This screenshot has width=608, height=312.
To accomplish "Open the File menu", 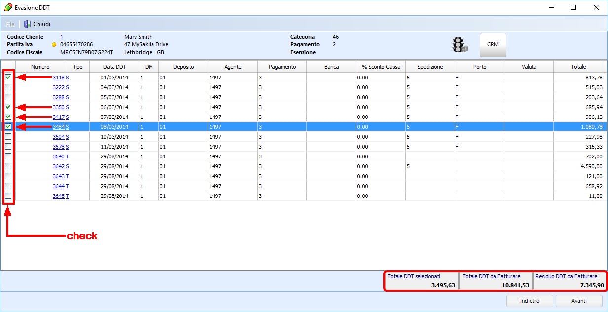I will coord(9,24).
